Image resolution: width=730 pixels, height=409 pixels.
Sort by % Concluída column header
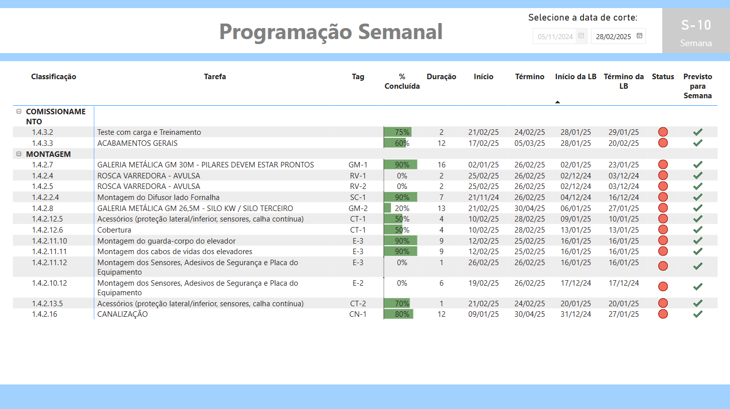[x=402, y=81]
